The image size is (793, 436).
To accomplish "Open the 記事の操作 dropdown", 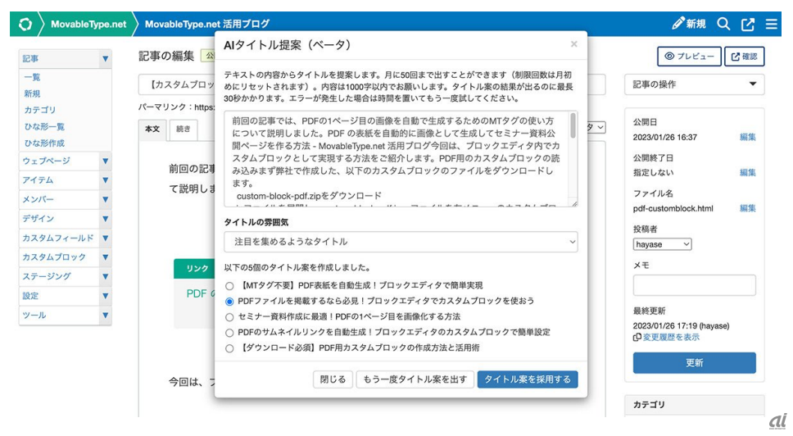I will pyautogui.click(x=695, y=84).
